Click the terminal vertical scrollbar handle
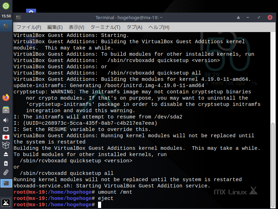This screenshot has height=209, width=278. click(x=273, y=165)
